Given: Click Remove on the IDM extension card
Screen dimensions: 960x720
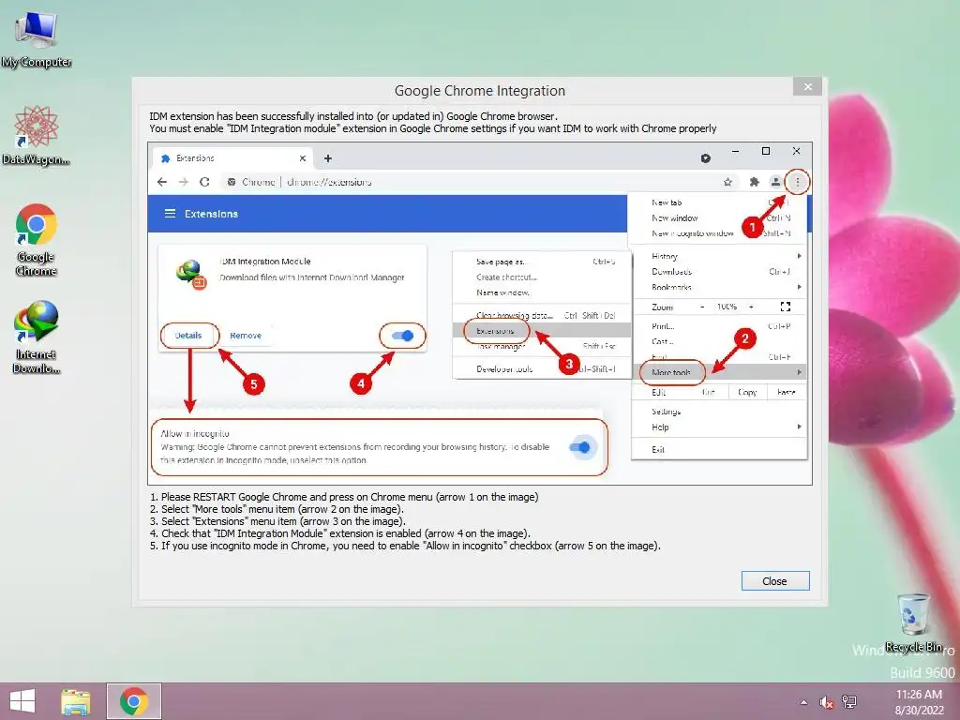Looking at the screenshot, I should pos(246,336).
